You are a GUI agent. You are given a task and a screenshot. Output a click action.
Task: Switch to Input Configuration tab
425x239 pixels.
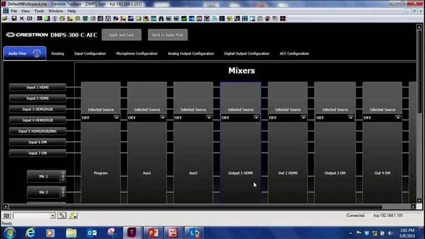click(x=90, y=54)
